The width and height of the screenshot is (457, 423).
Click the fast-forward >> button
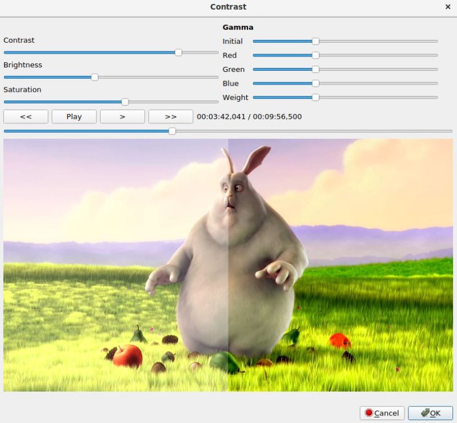pos(170,116)
